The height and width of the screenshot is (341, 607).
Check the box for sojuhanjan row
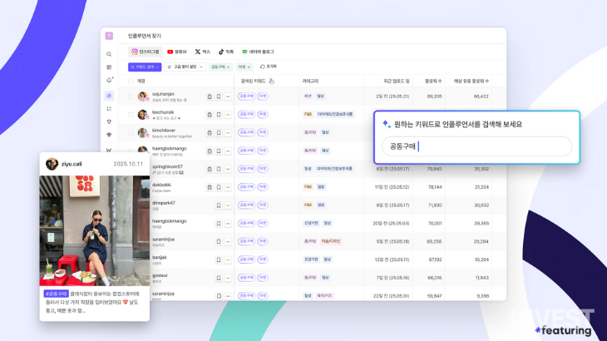pyautogui.click(x=130, y=96)
